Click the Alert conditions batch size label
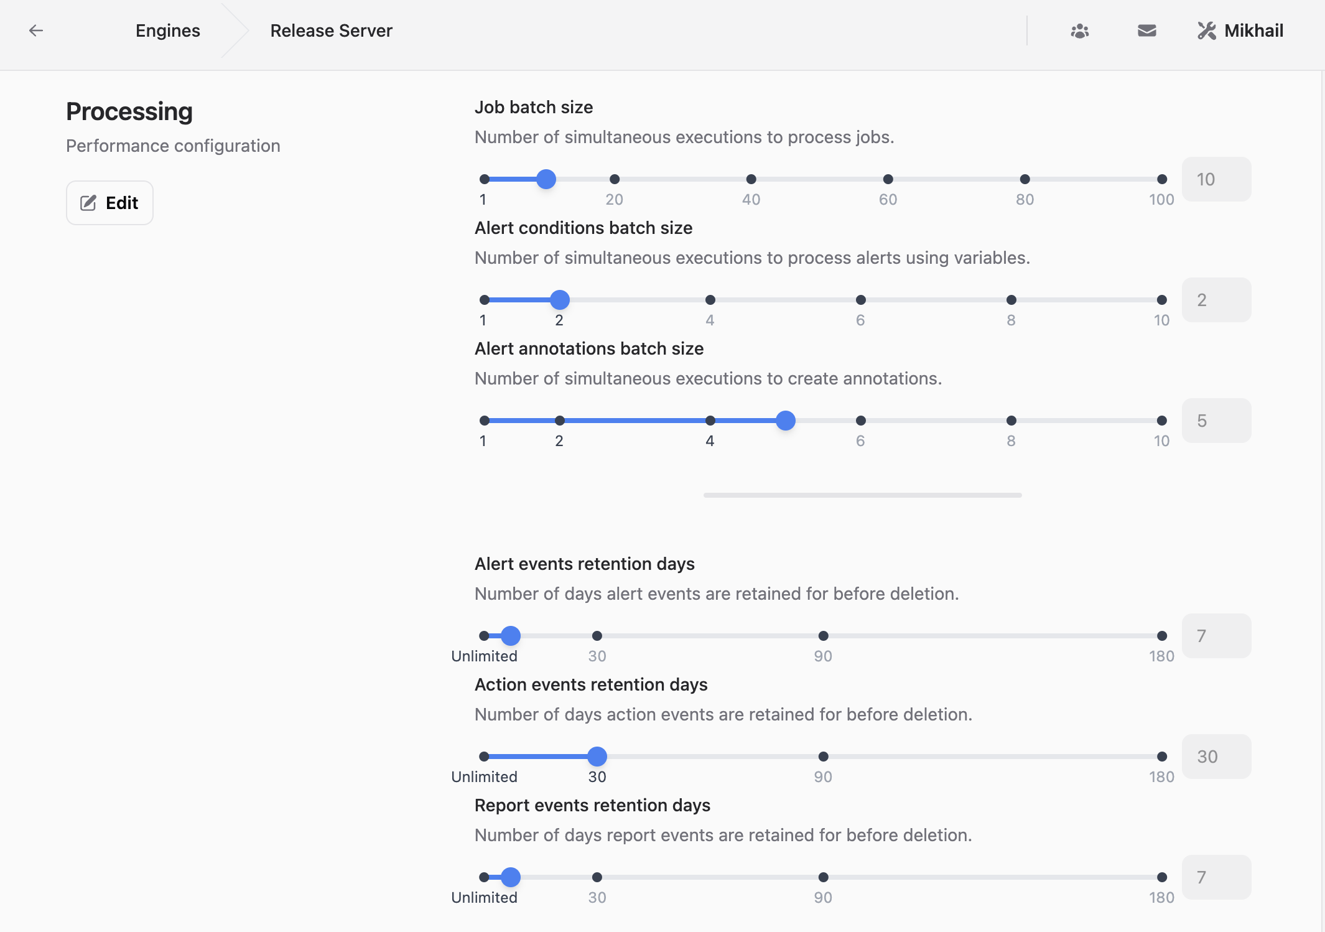The image size is (1325, 932). pos(583,228)
